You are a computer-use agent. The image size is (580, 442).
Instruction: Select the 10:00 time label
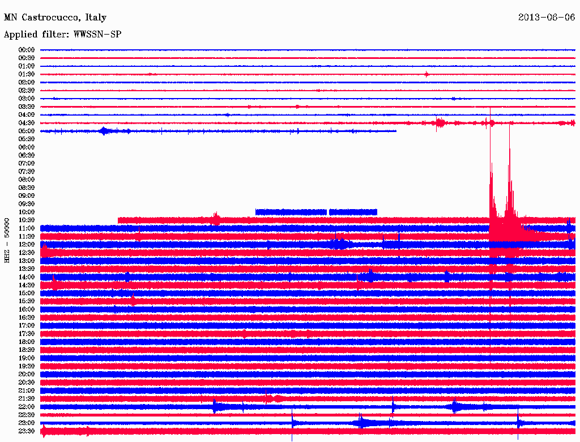click(27, 212)
